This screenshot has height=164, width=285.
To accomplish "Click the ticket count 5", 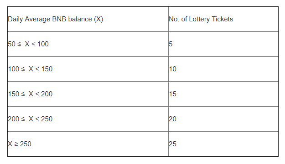I will pos(171,44).
